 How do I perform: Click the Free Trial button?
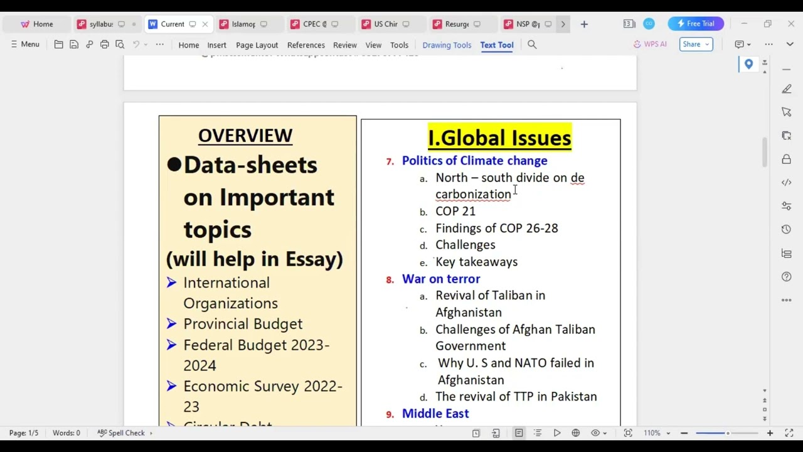tap(696, 24)
